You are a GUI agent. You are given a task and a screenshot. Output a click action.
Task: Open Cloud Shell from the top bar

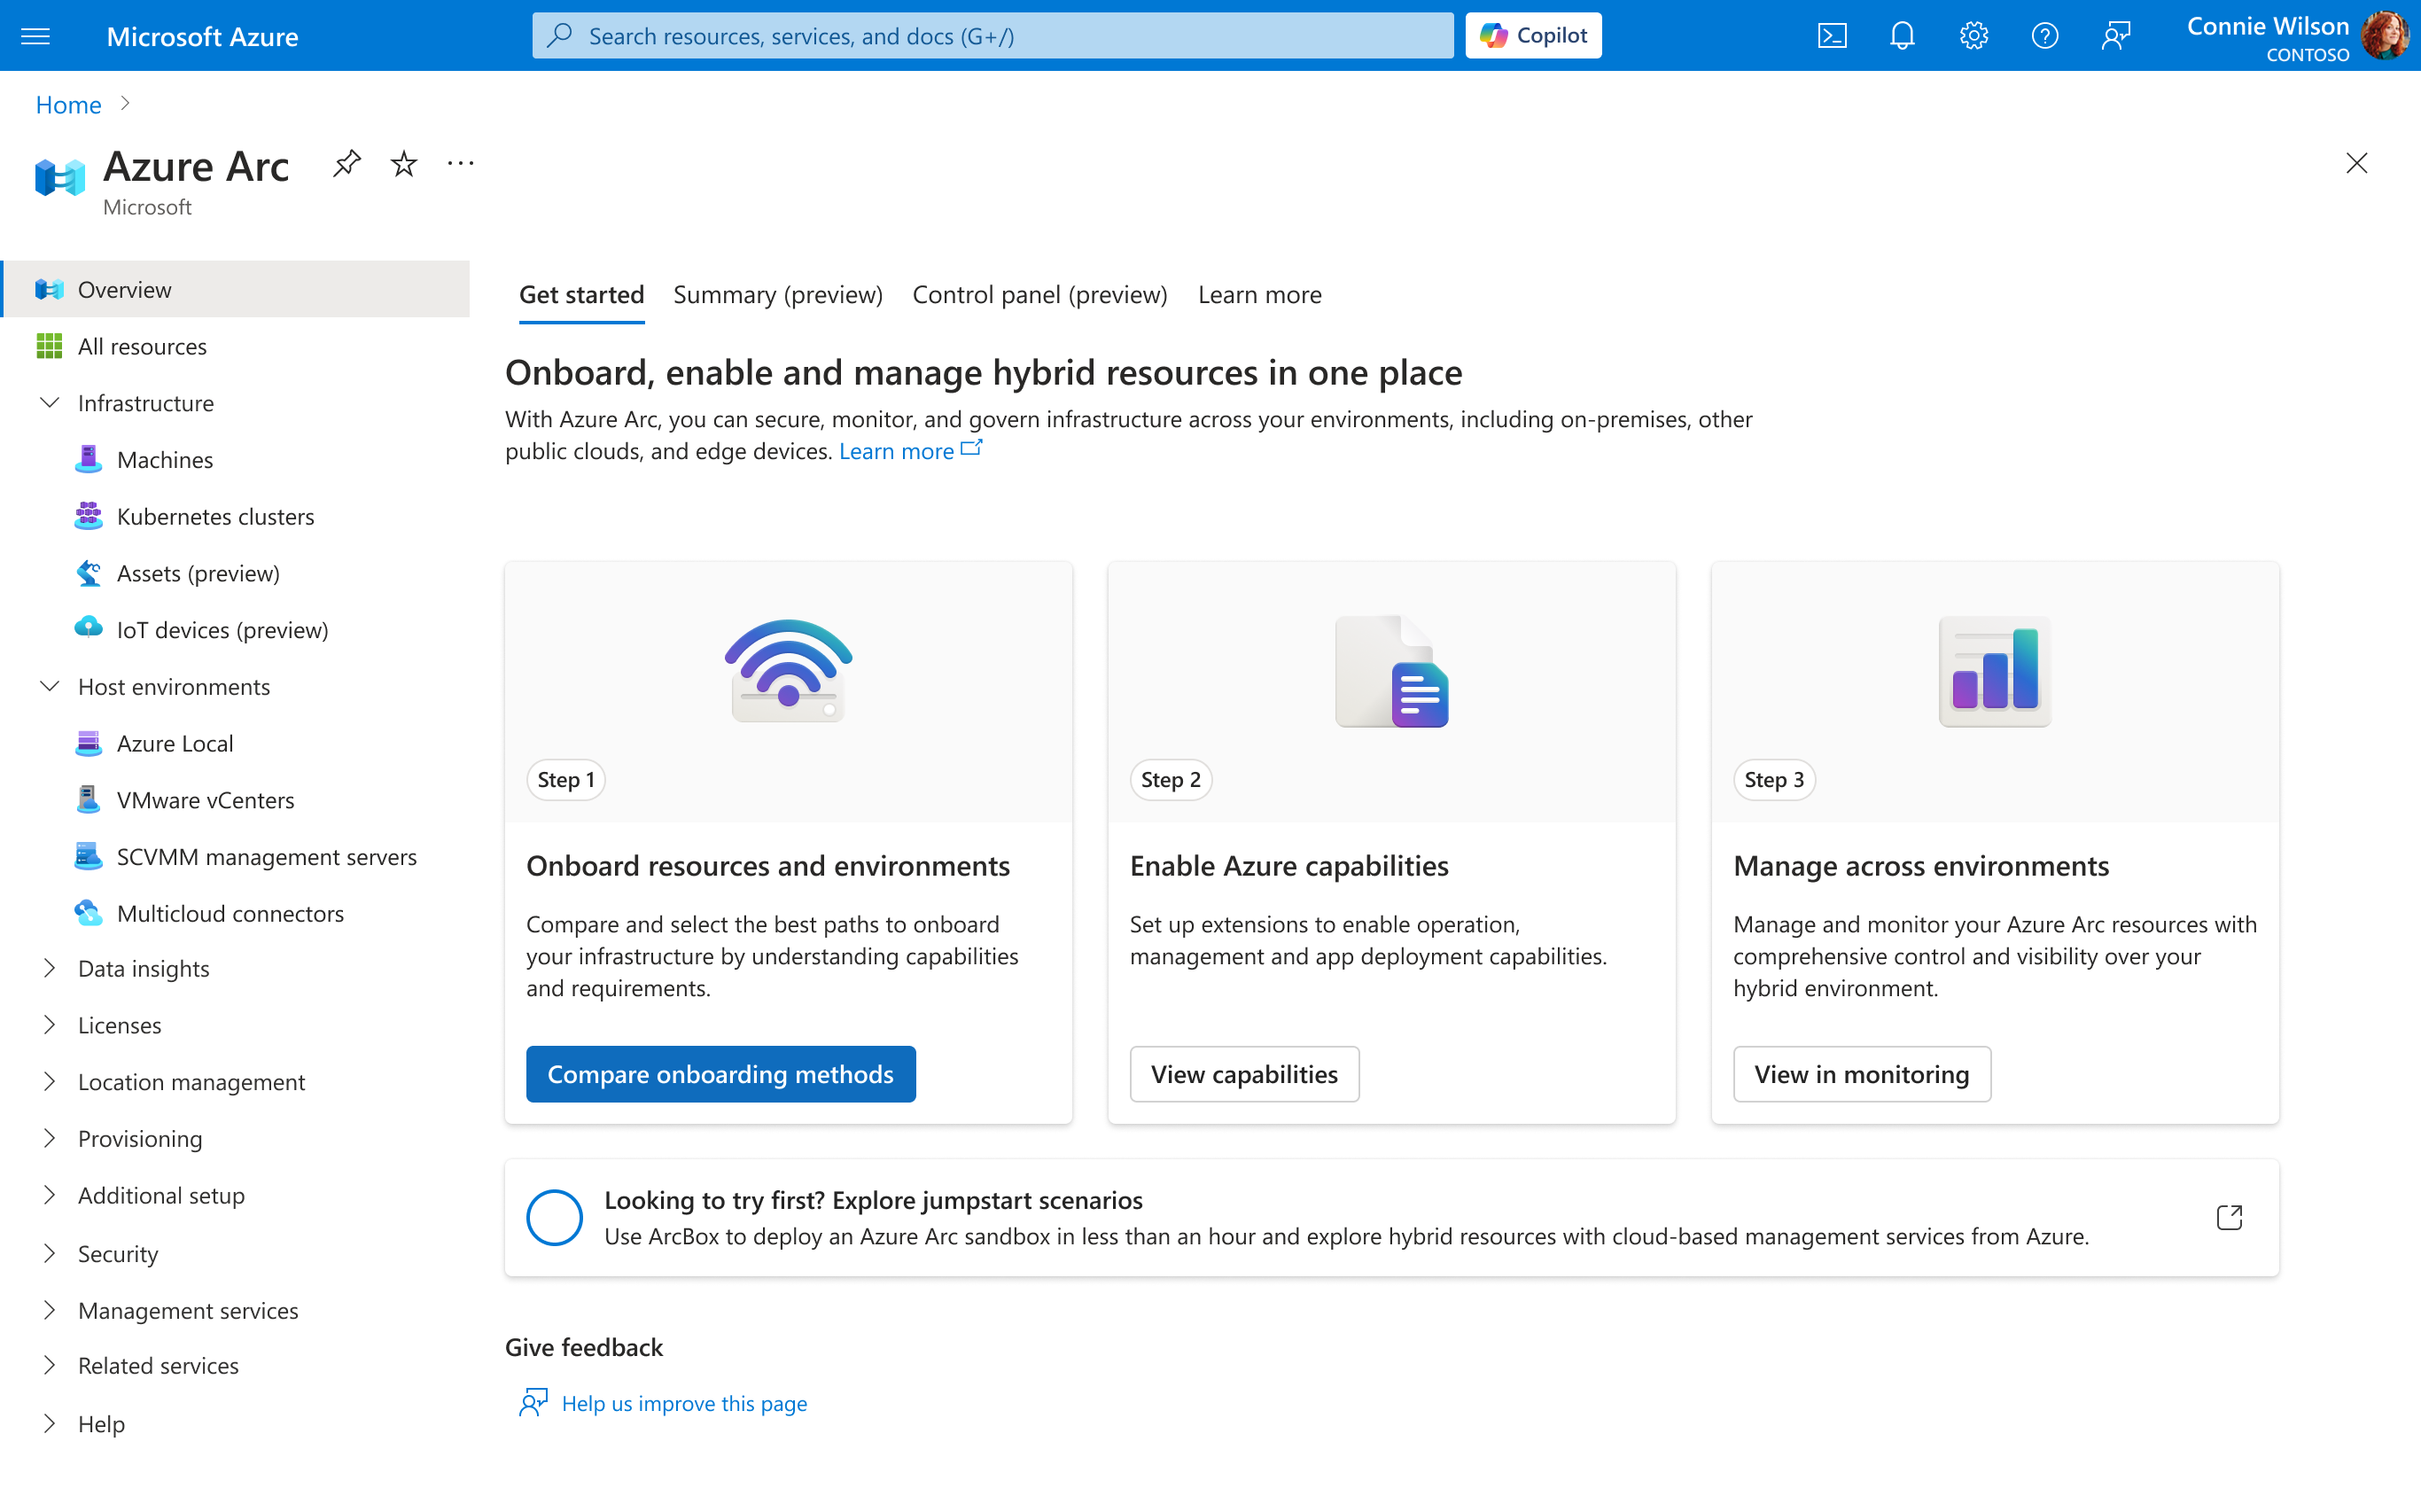coord(1831,35)
